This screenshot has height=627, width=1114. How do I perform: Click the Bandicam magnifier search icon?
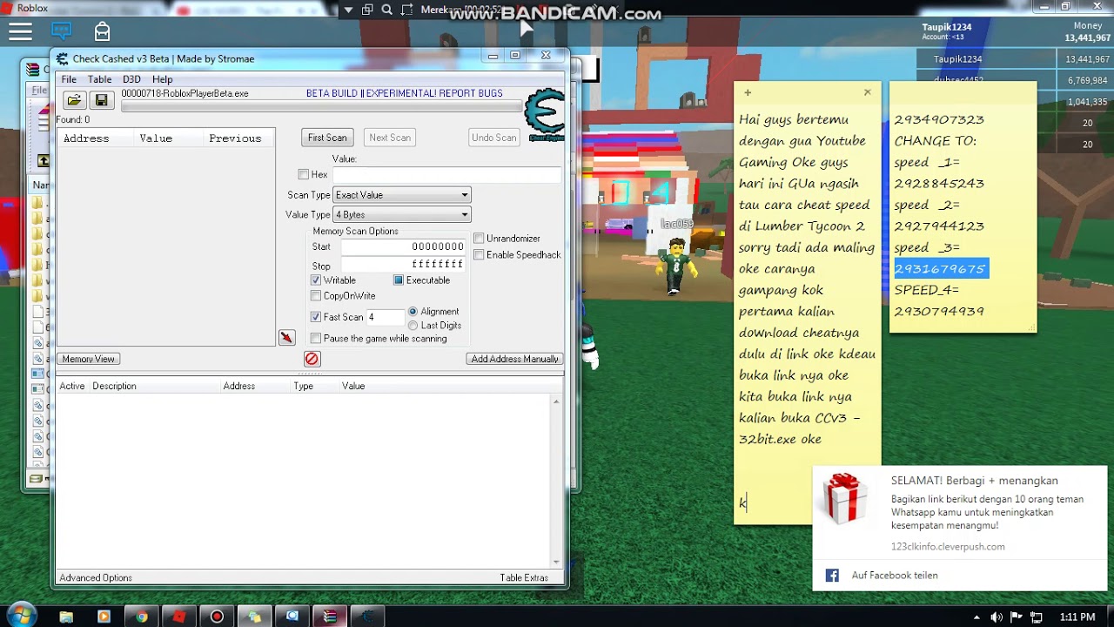[386, 10]
